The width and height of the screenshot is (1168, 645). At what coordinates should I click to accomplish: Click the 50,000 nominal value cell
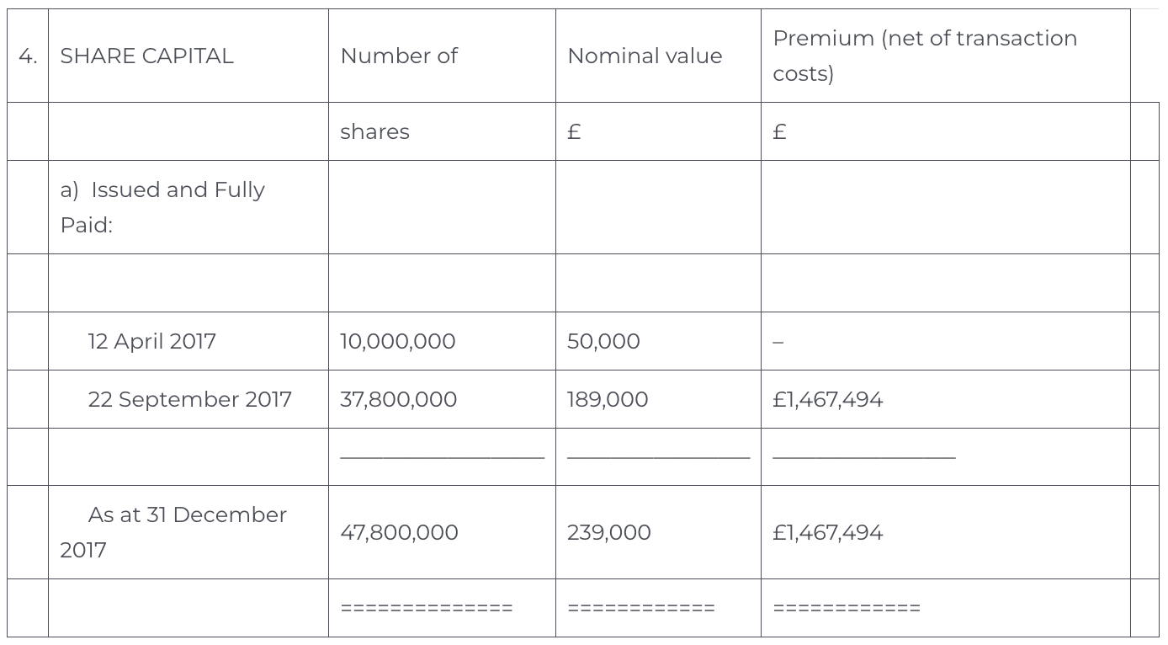603,341
